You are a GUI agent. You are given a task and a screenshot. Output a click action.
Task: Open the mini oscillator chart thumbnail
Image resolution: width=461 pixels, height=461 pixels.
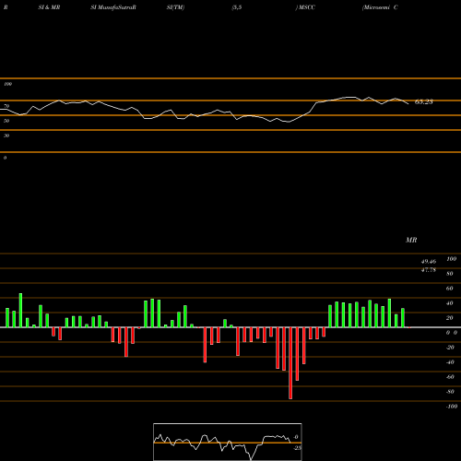[x=228, y=442]
